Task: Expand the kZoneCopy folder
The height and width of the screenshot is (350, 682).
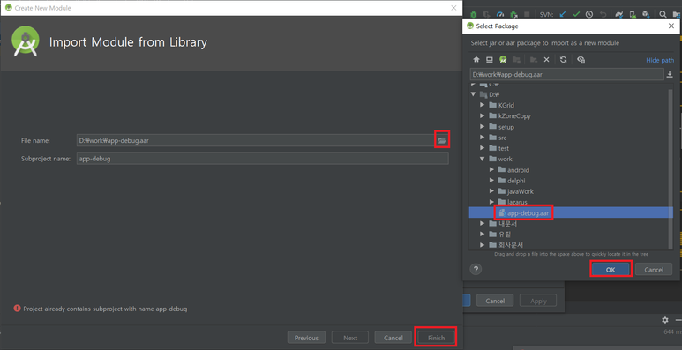Action: (x=483, y=116)
